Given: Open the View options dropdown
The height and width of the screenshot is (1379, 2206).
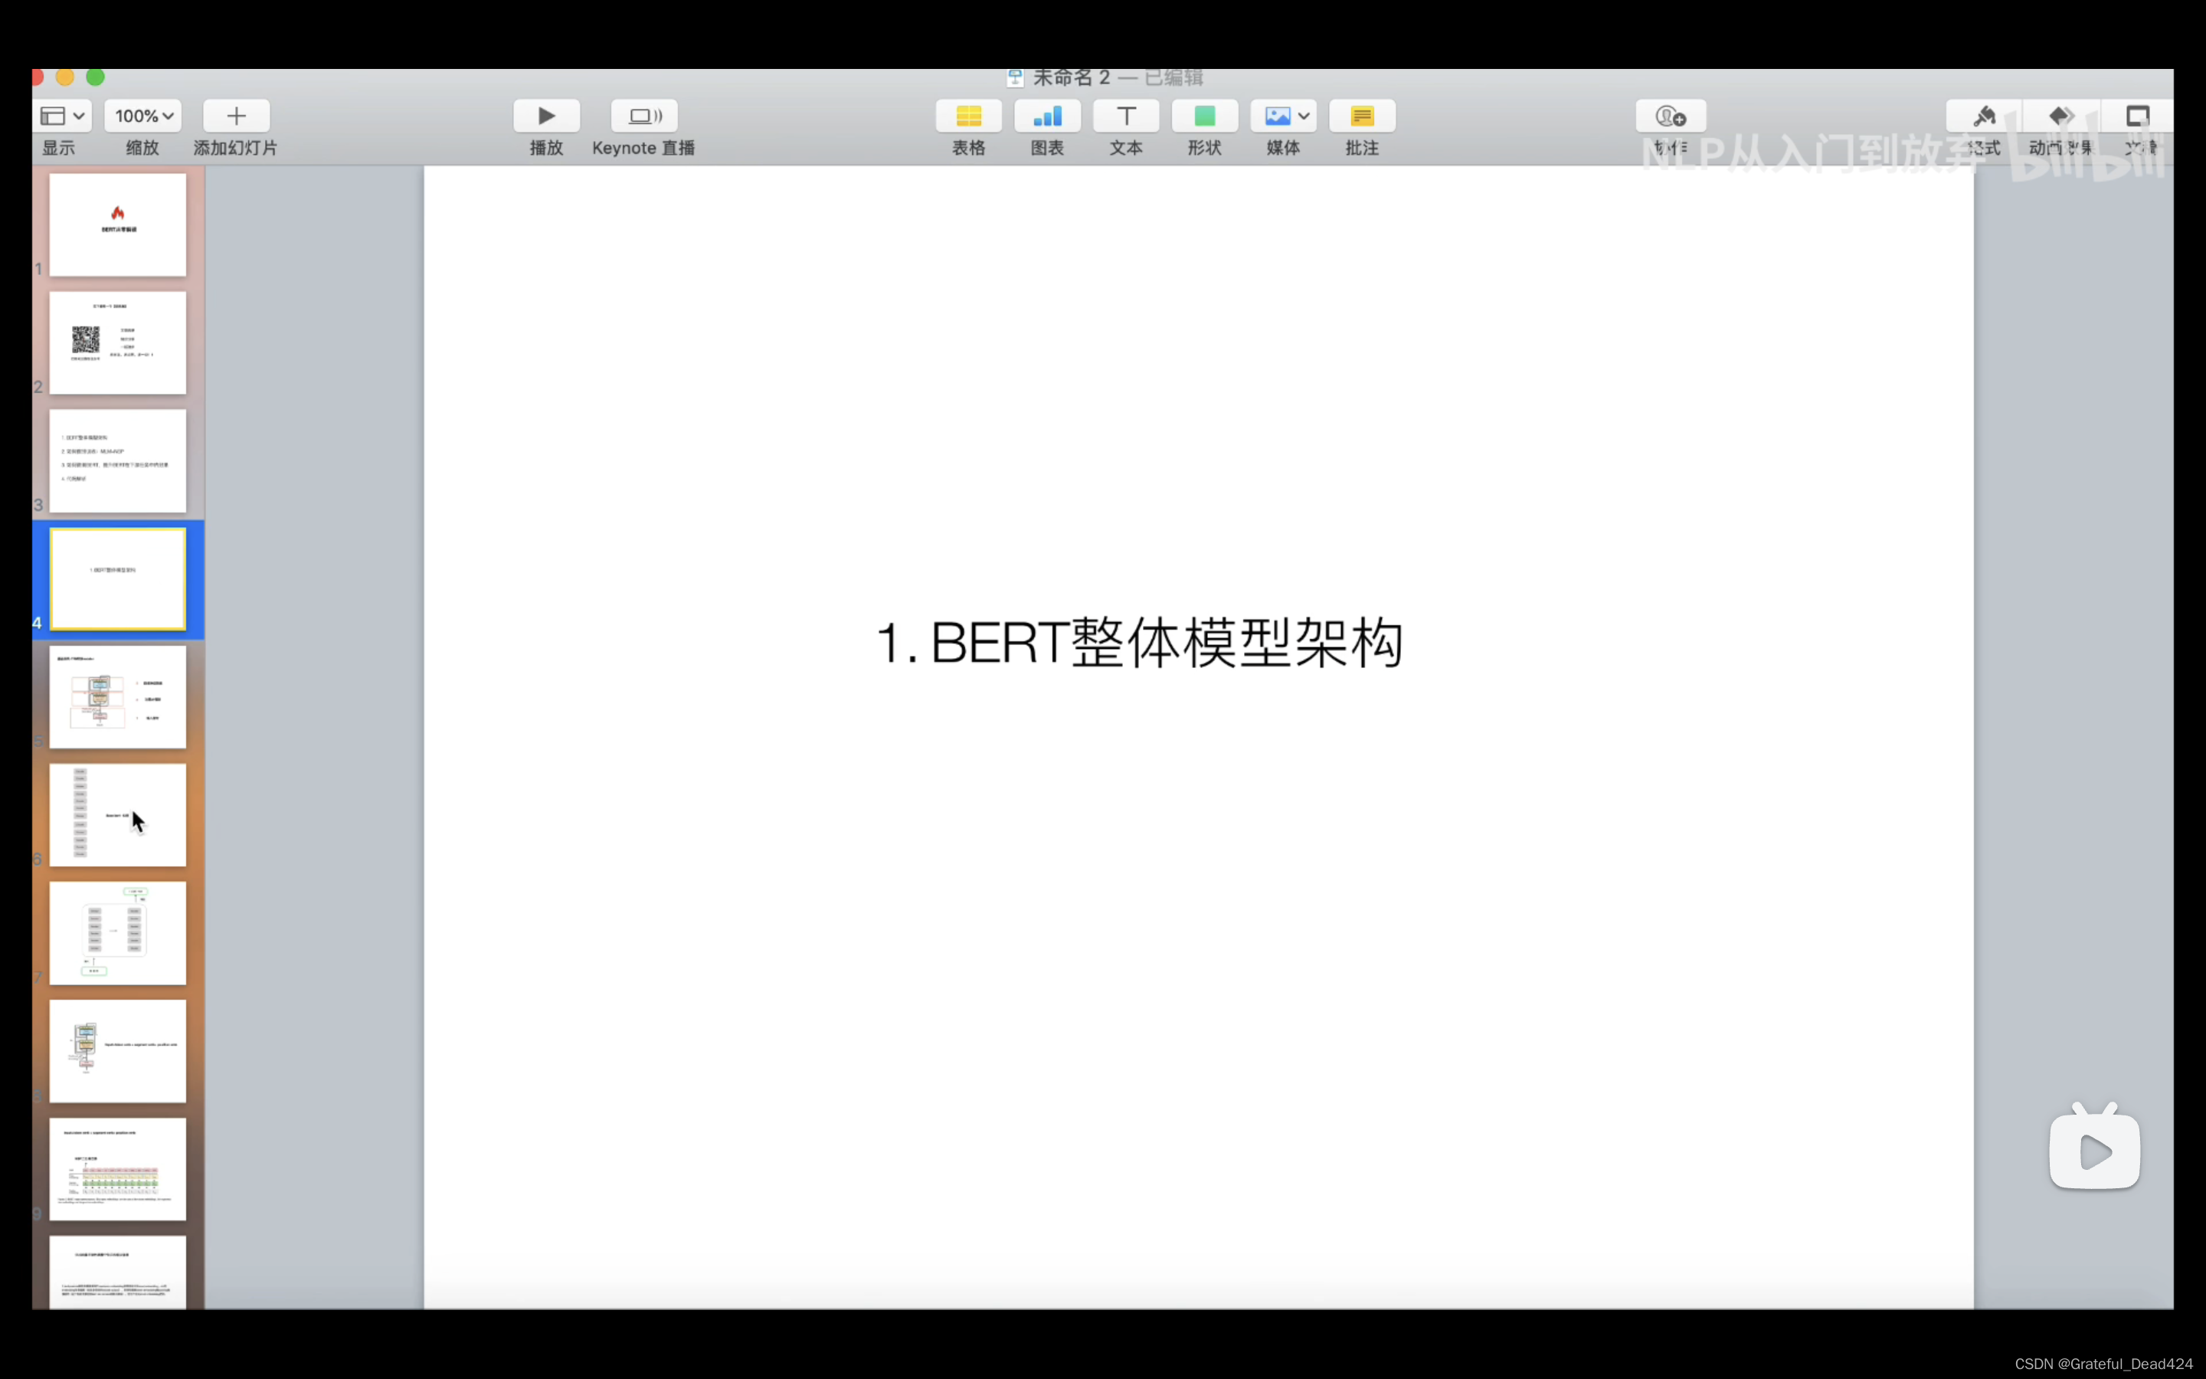Looking at the screenshot, I should pyautogui.click(x=63, y=116).
